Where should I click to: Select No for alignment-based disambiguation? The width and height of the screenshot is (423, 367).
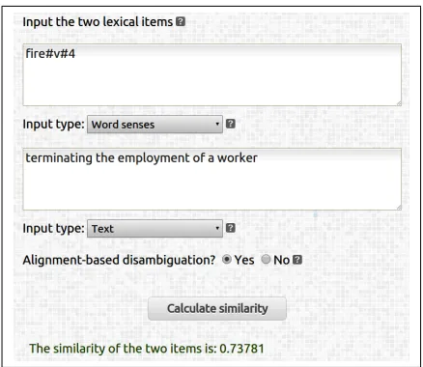(x=266, y=260)
